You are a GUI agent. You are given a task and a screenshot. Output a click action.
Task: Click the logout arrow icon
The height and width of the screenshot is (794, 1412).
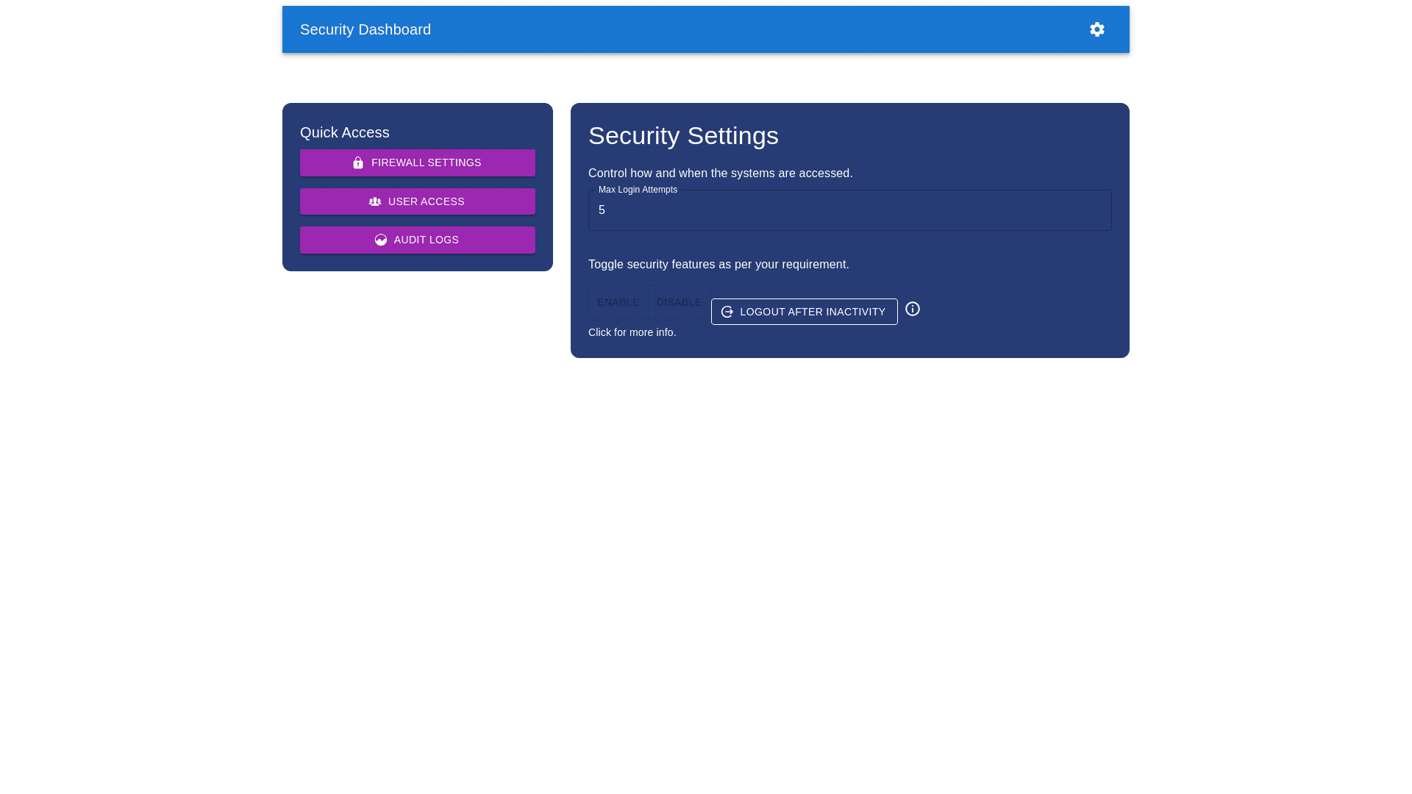727,312
